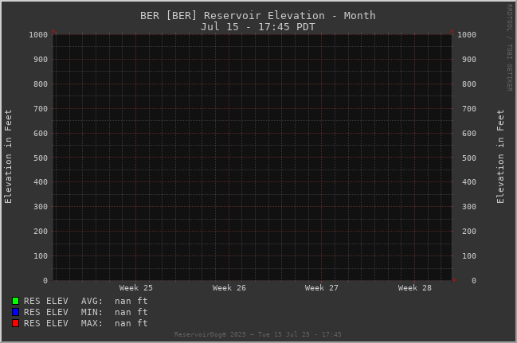Click the green RES ELEV AVG legend swatch
Image resolution: width=517 pixels, height=343 pixels.
(15, 301)
